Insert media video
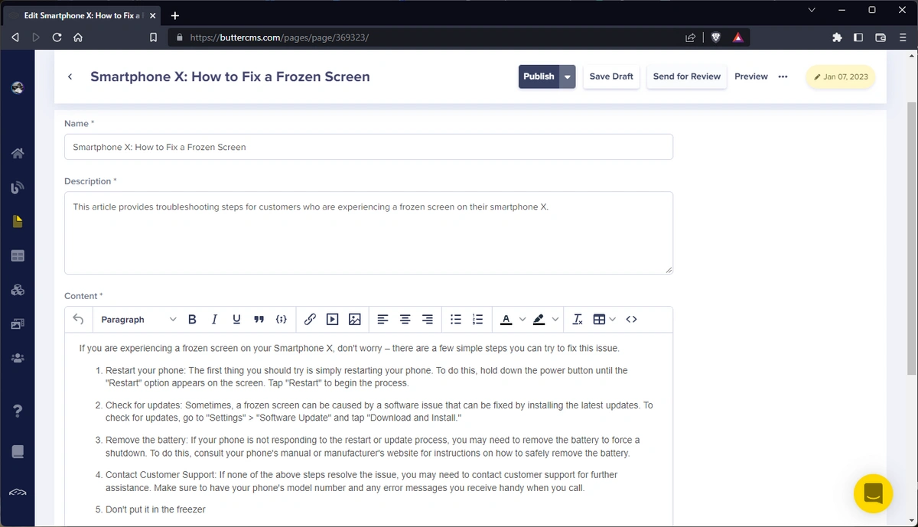The height and width of the screenshot is (527, 918). [x=333, y=320]
